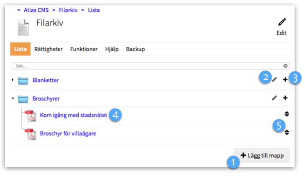305x176 pixels.
Task: Clear the search field with the x icon
Action: click(x=285, y=66)
